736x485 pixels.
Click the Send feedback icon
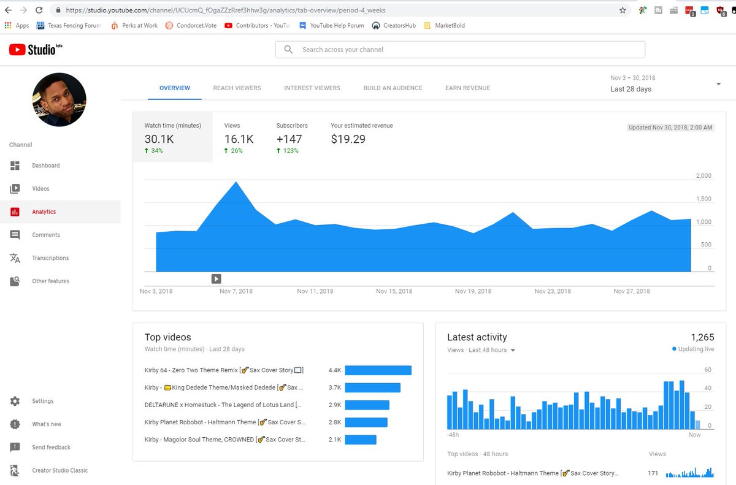[15, 448]
